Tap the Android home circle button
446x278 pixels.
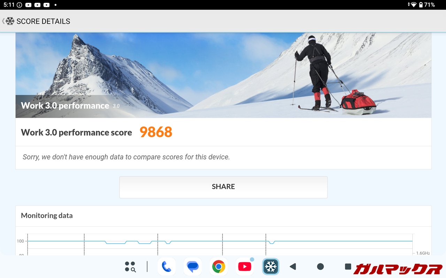coord(320,267)
